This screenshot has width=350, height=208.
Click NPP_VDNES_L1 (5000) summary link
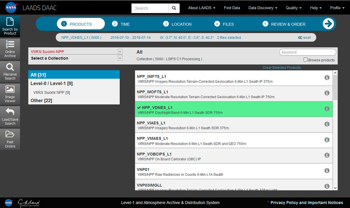pos(81,37)
